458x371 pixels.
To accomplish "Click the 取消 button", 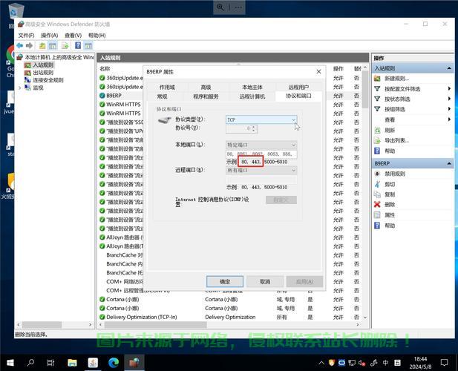I will tap(265, 281).
